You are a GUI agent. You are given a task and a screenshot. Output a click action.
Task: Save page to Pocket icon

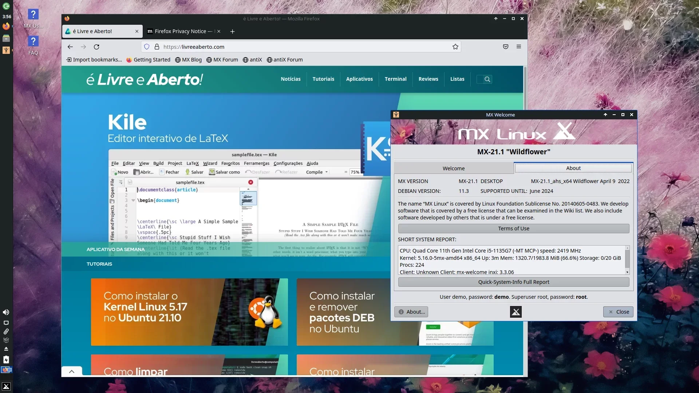click(x=506, y=47)
